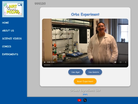Click the 000126 visitor counter
Screen dimensions: 138x104
pyautogui.click(x=40, y=3)
